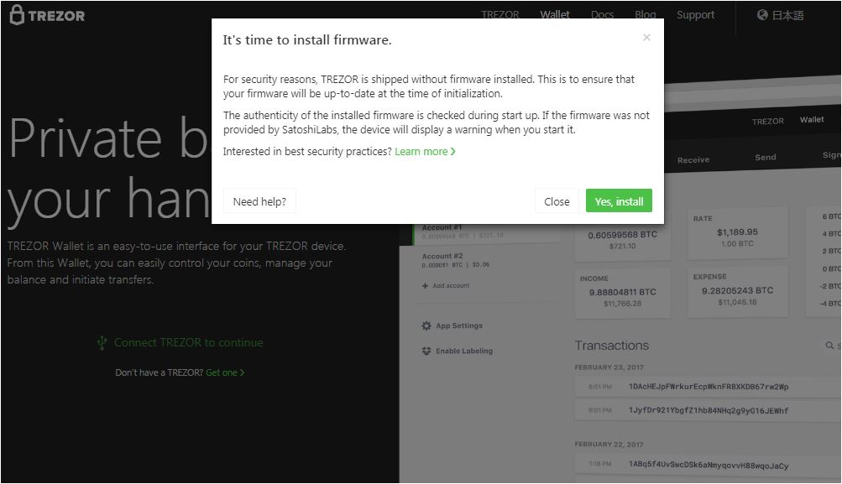
Task: Click the Transactions search magnifier icon
Action: click(x=829, y=346)
